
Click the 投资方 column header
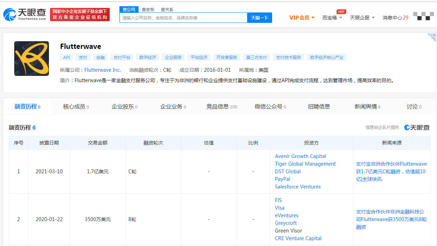coord(311,143)
